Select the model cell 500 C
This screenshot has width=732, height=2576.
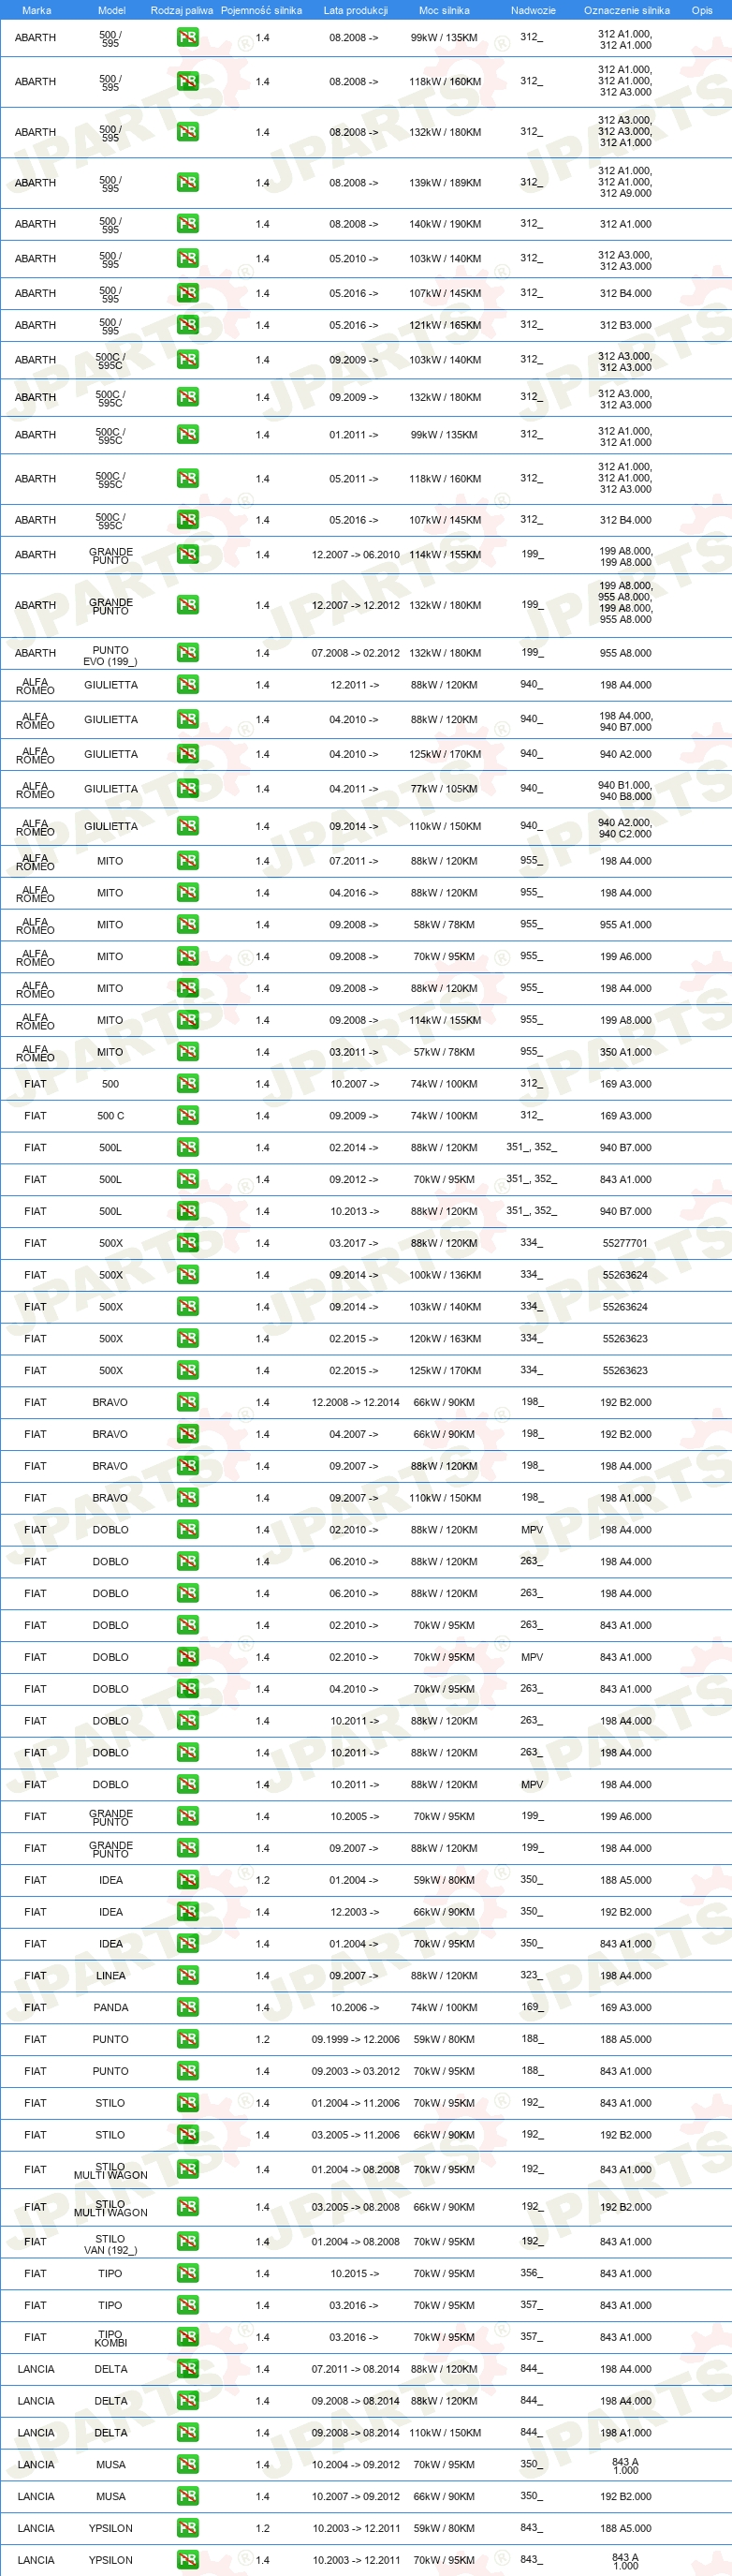tap(110, 1116)
